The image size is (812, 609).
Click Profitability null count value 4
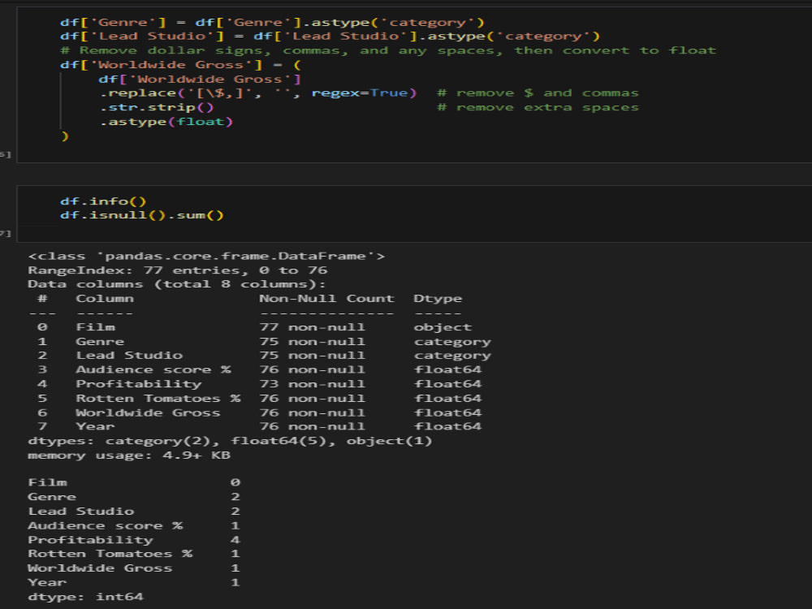(235, 540)
